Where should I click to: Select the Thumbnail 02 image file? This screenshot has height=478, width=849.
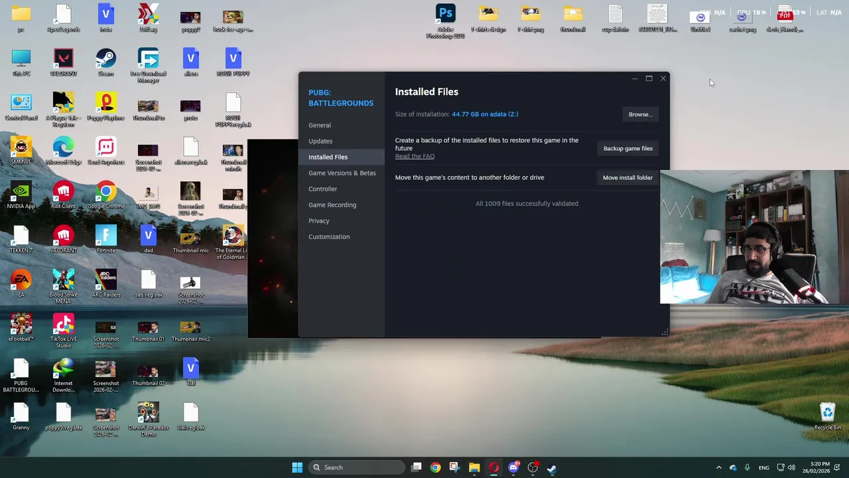pos(148,375)
